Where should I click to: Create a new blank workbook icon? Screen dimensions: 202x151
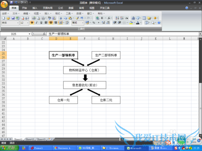(x=4, y=18)
